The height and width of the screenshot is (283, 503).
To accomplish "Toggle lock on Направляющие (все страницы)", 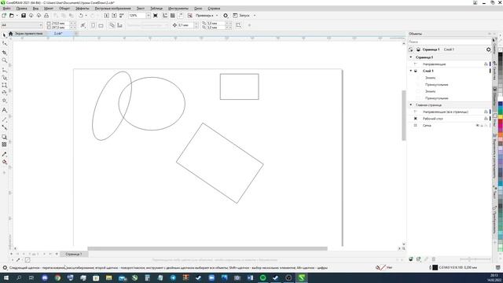I will (486, 112).
